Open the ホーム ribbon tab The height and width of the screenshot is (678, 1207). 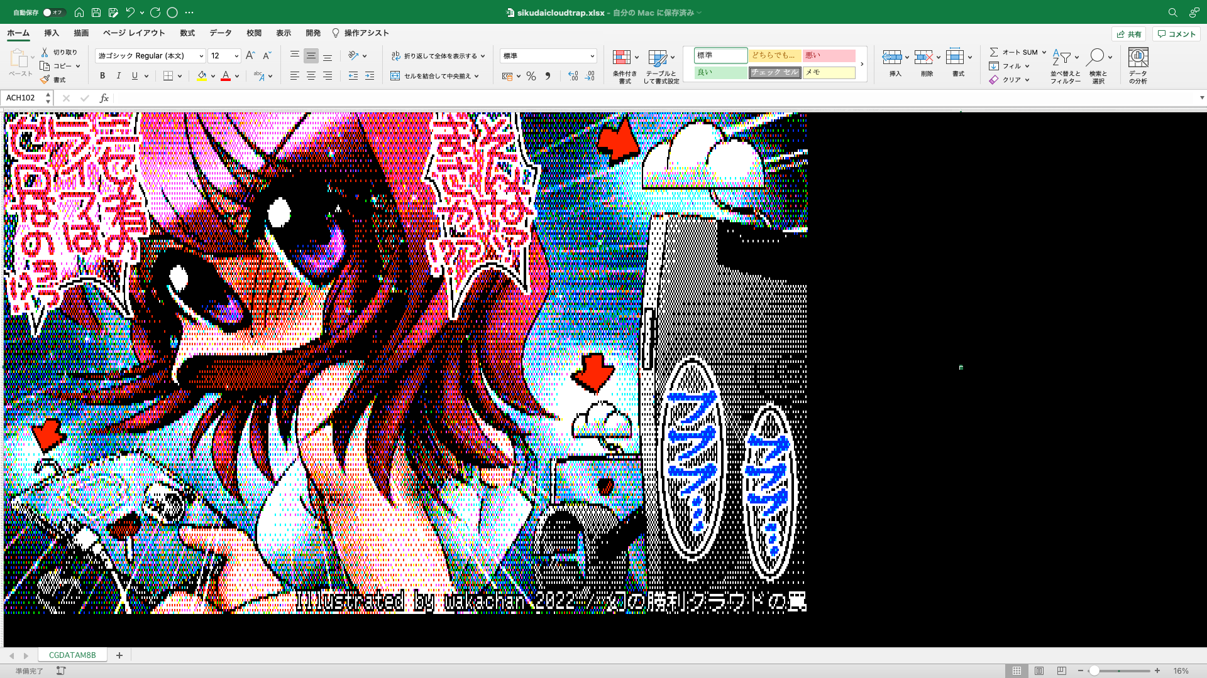[18, 33]
